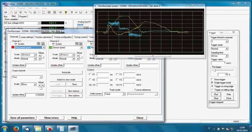The width and height of the screenshot is (252, 132).
Task: Click Show errors button
Action: click(x=52, y=118)
